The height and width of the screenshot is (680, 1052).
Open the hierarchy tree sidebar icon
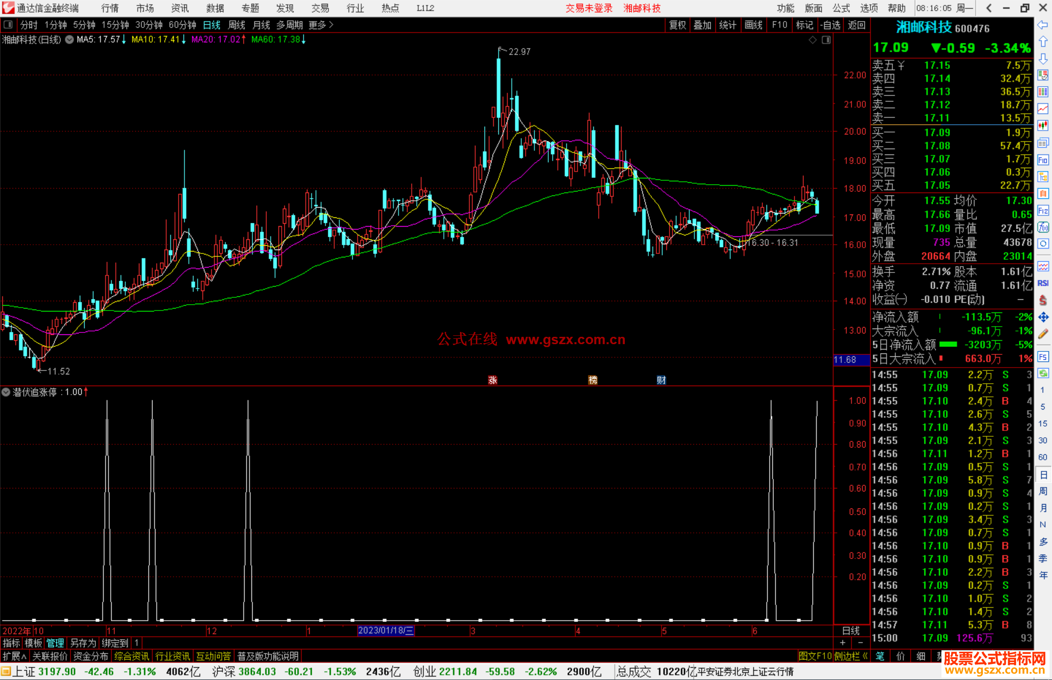pos(1043,177)
